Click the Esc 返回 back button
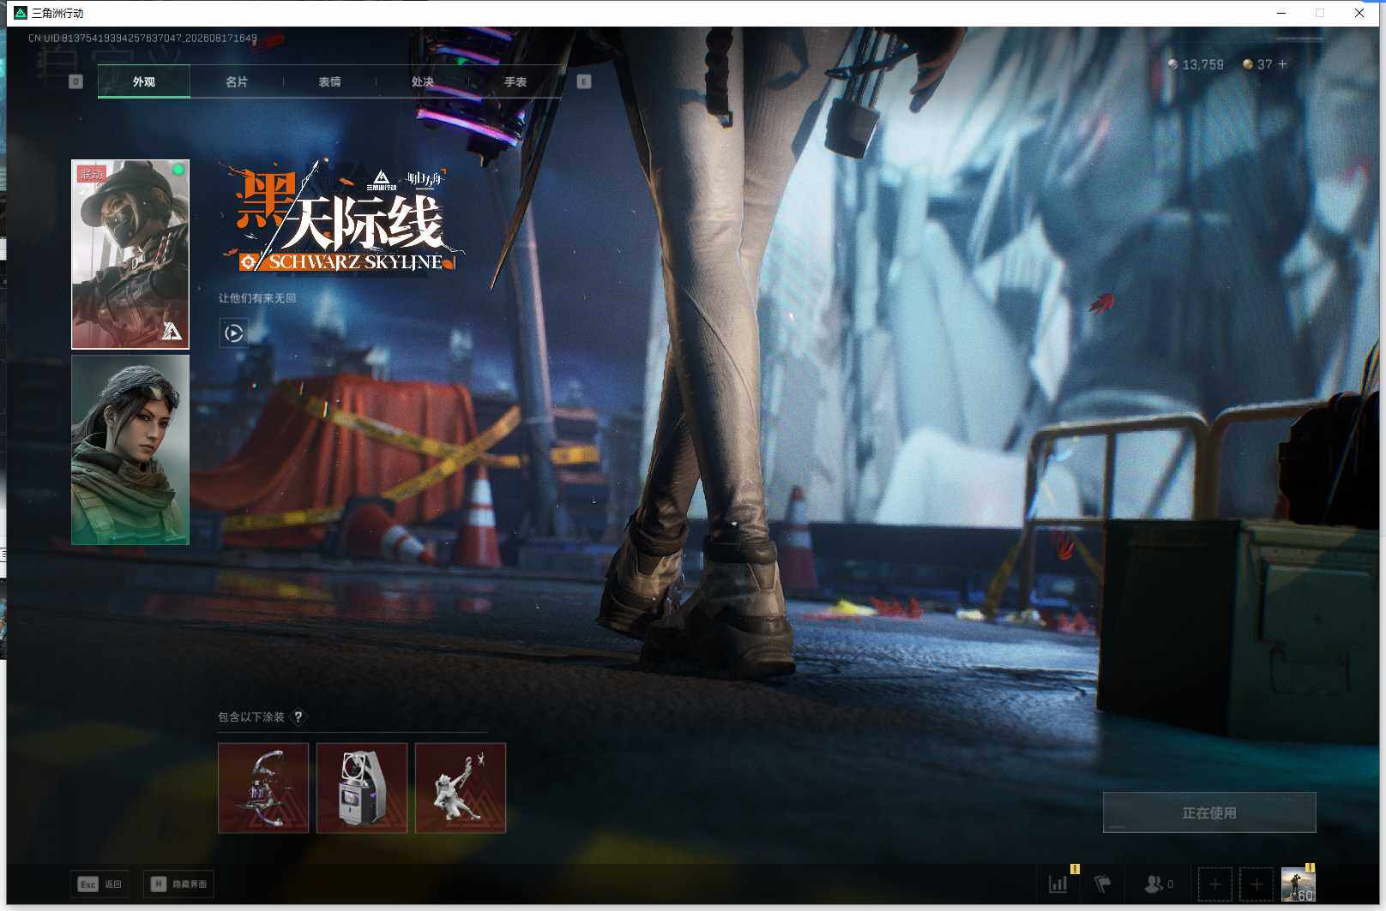The width and height of the screenshot is (1386, 911). tap(100, 884)
